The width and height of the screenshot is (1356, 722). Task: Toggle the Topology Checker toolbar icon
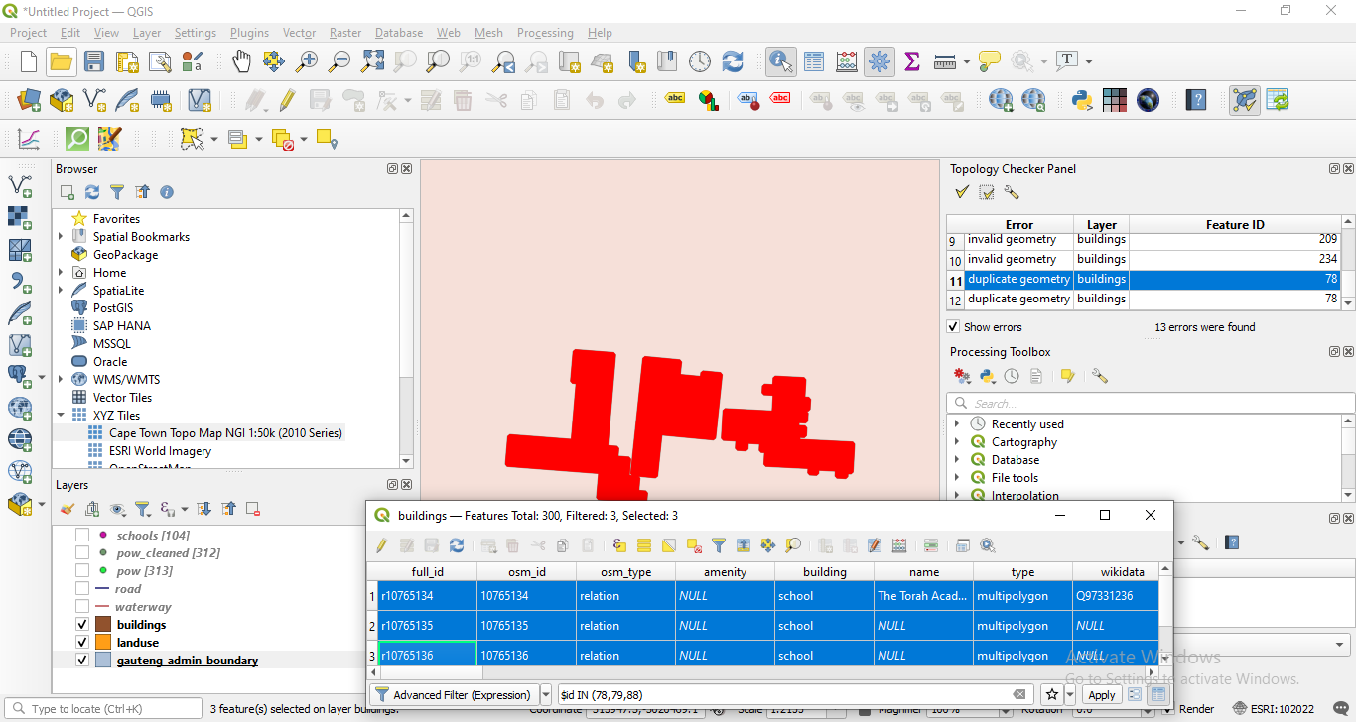pyautogui.click(x=1245, y=100)
